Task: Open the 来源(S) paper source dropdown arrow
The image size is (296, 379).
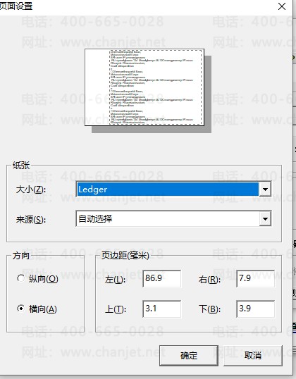Action: pyautogui.click(x=265, y=219)
